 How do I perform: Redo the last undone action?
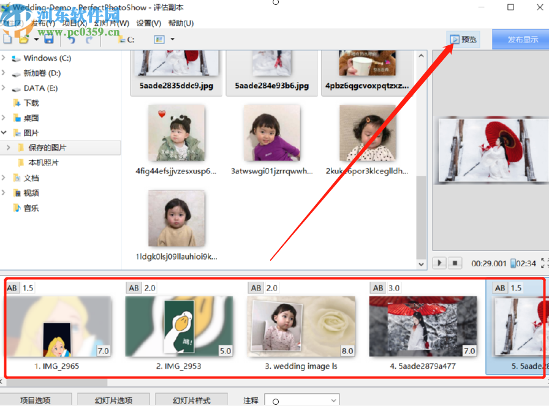89,39
